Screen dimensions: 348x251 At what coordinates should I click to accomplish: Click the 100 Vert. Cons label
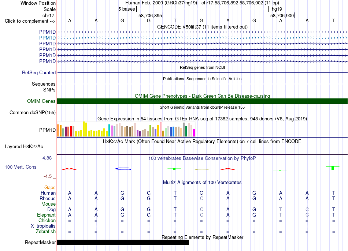tap(21, 167)
